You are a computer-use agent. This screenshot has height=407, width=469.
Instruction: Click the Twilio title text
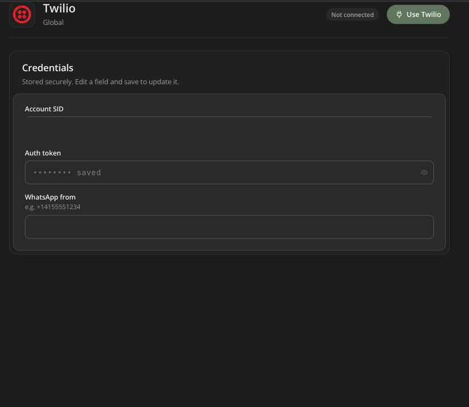59,8
